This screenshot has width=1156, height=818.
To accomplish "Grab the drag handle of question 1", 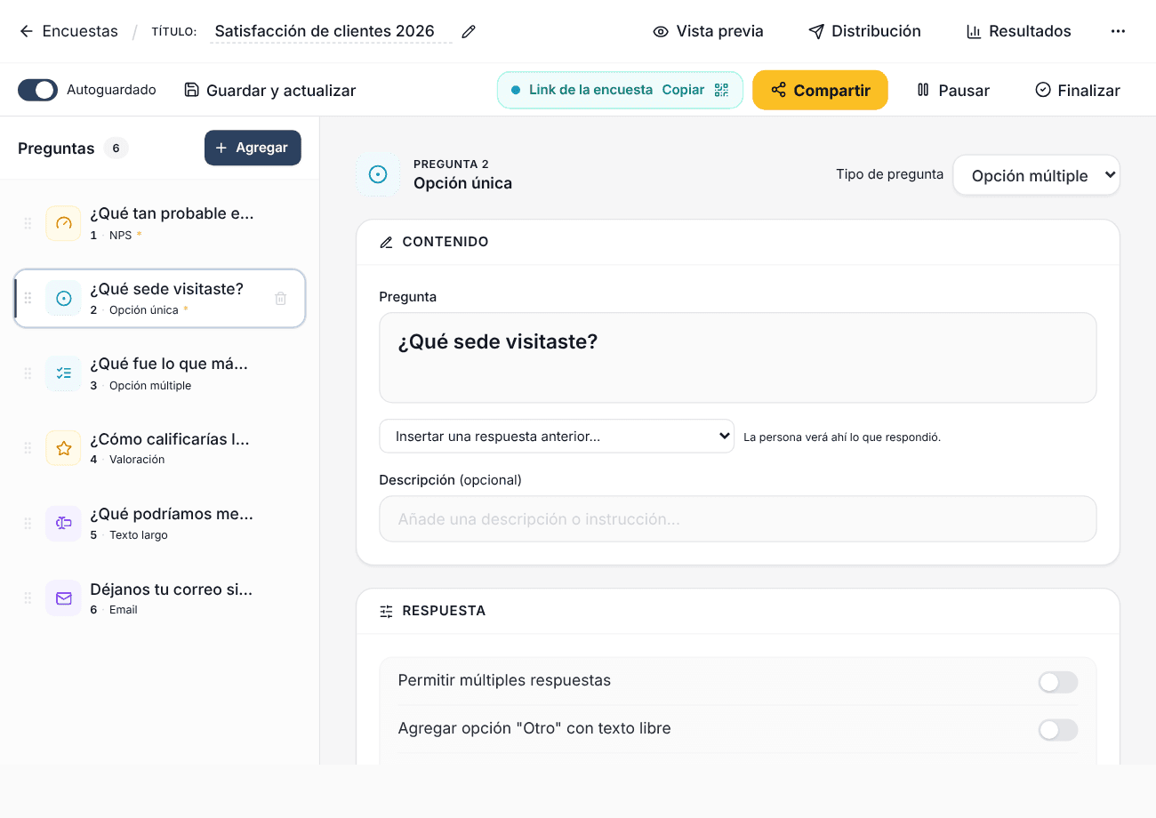I will [x=28, y=223].
